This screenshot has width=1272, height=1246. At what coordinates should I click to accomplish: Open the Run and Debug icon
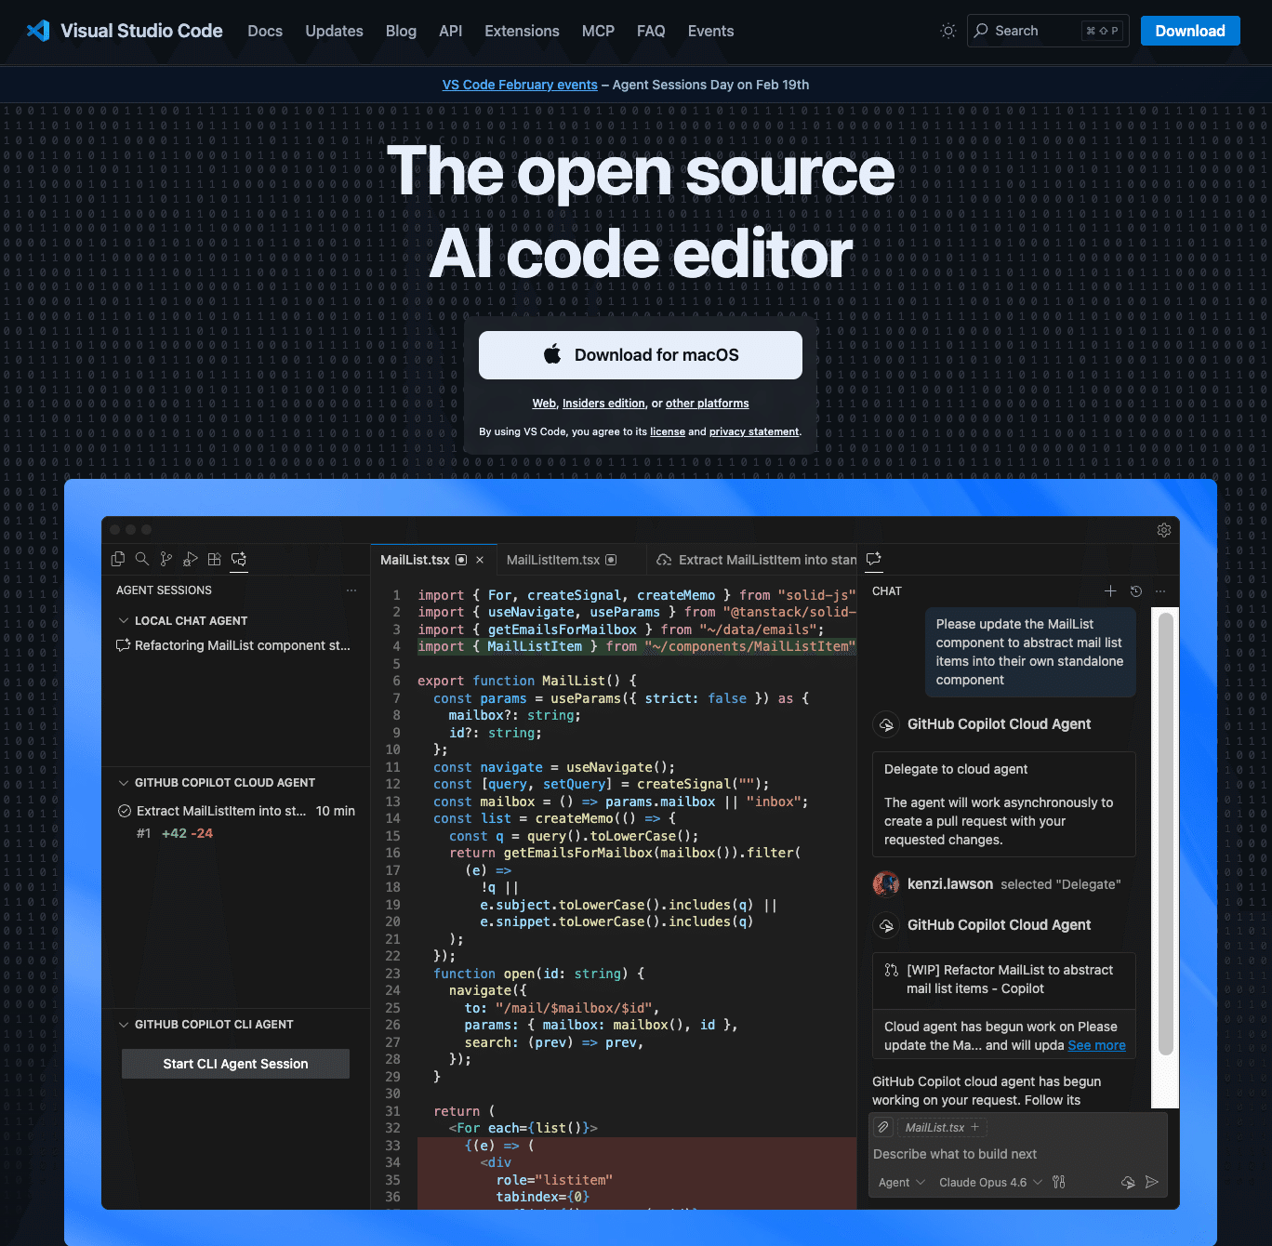[x=191, y=559]
